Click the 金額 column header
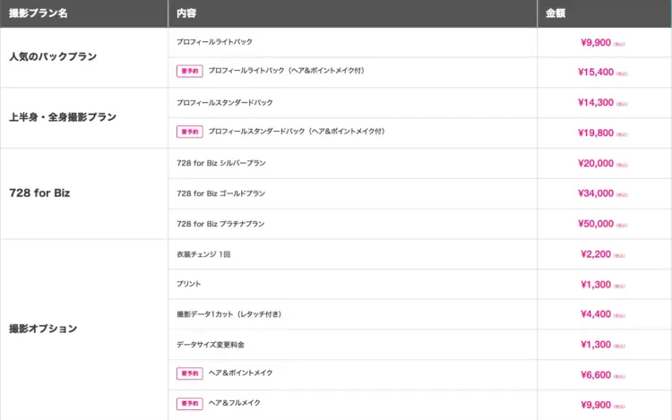 click(555, 14)
